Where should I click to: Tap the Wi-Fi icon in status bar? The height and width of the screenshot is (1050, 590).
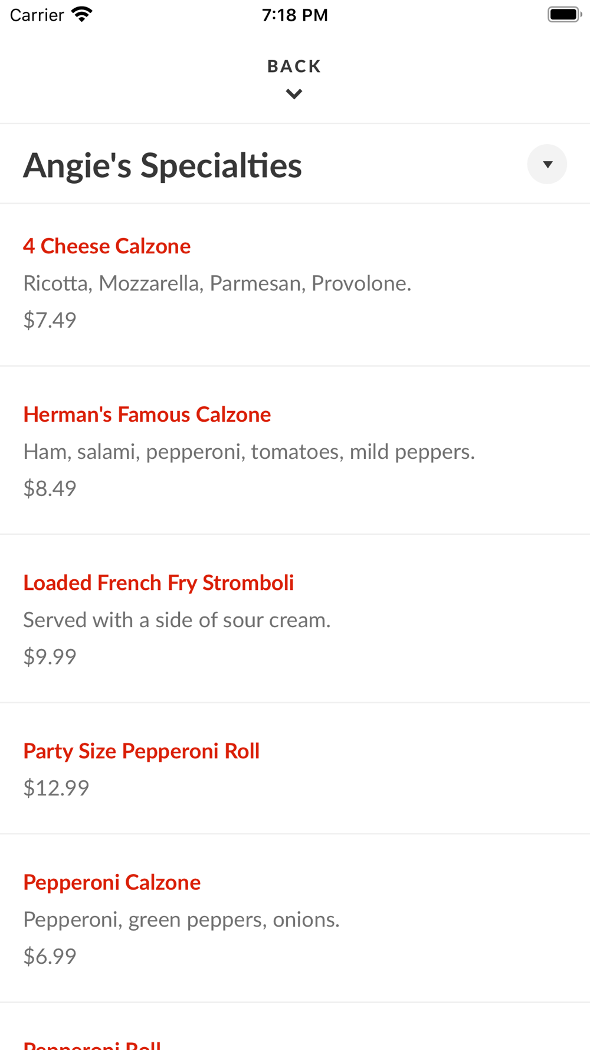[x=82, y=14]
